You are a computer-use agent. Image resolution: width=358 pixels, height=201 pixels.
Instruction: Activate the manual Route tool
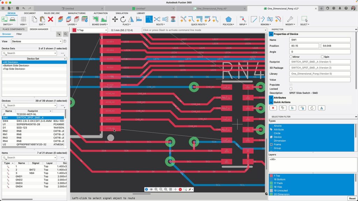coord(149,19)
